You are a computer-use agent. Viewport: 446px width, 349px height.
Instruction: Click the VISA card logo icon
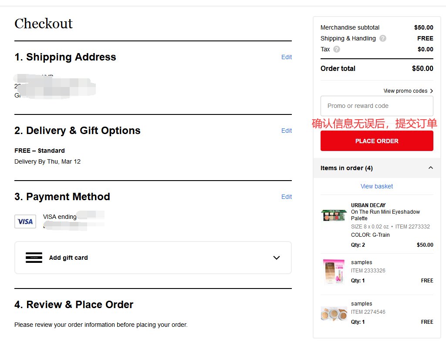point(25,221)
